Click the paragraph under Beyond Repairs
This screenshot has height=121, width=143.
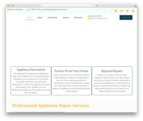pos(112,83)
